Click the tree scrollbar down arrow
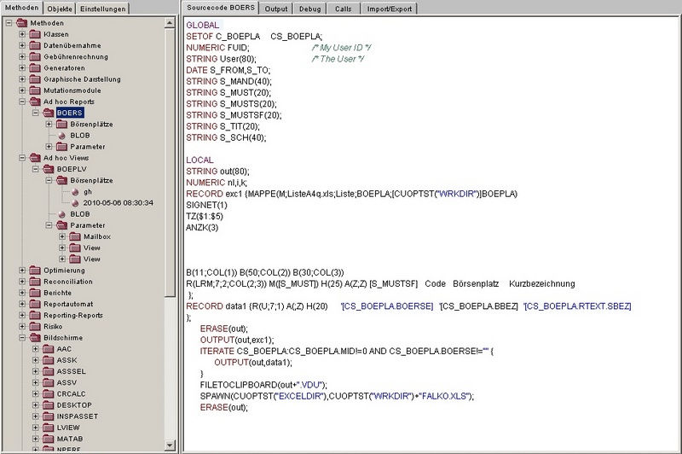This screenshot has width=682, height=454. point(172,448)
